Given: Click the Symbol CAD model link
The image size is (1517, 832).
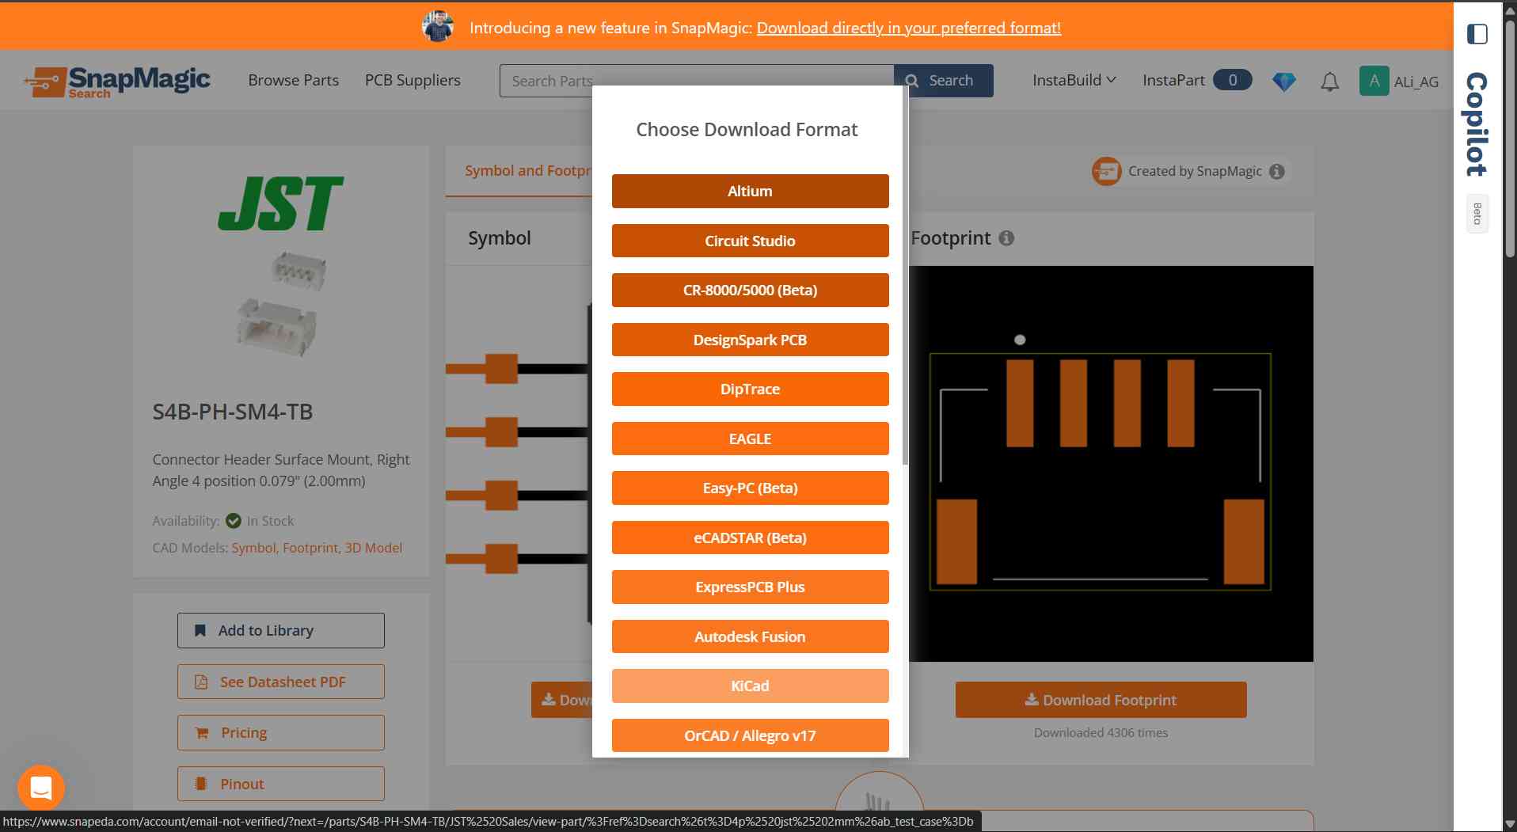Looking at the screenshot, I should point(253,548).
